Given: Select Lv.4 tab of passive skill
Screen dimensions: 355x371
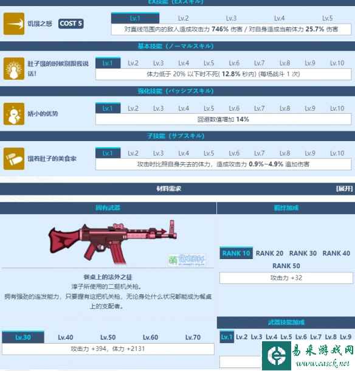Looking at the screenshot, I should point(184,108).
